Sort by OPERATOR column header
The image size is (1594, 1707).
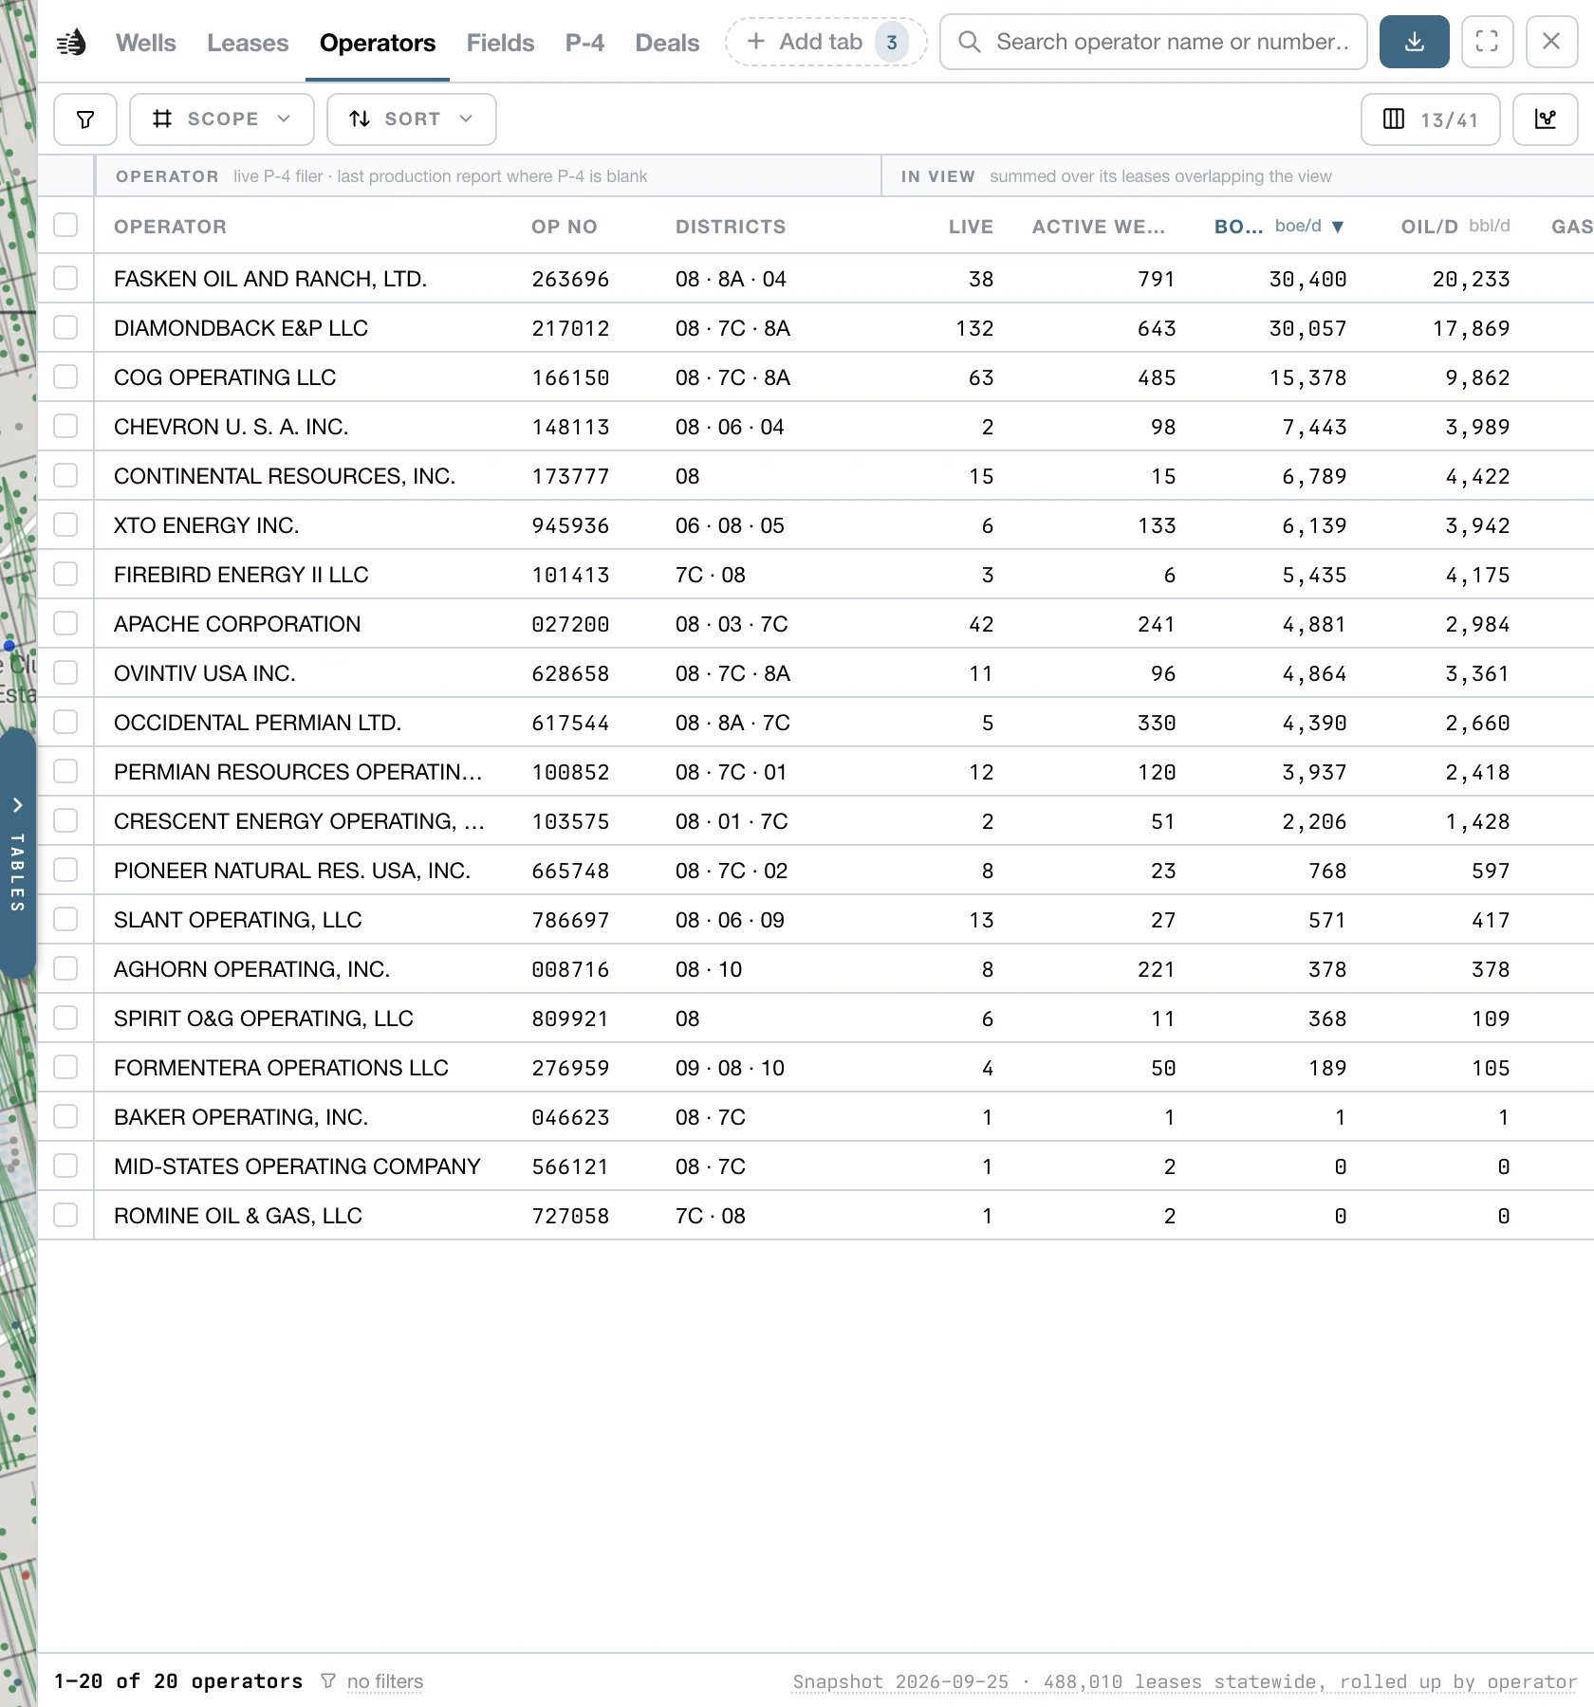[170, 227]
